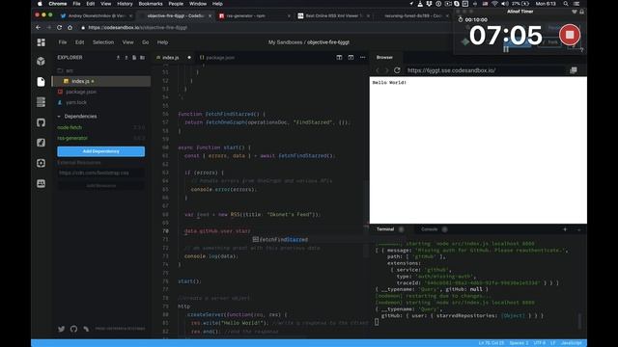Open the GitHub panel in sidebar
This screenshot has width=618, height=347.
41,122
